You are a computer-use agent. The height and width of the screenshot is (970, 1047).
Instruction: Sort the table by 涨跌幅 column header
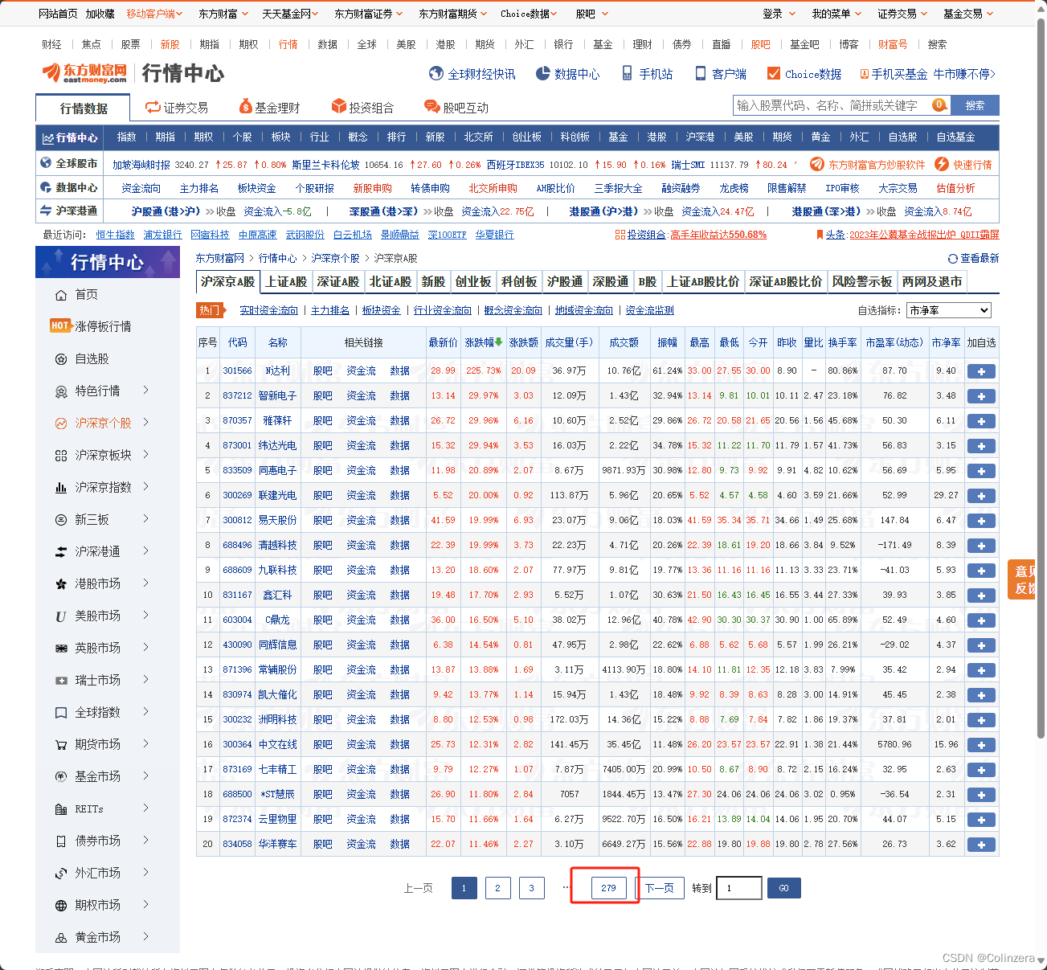(483, 342)
